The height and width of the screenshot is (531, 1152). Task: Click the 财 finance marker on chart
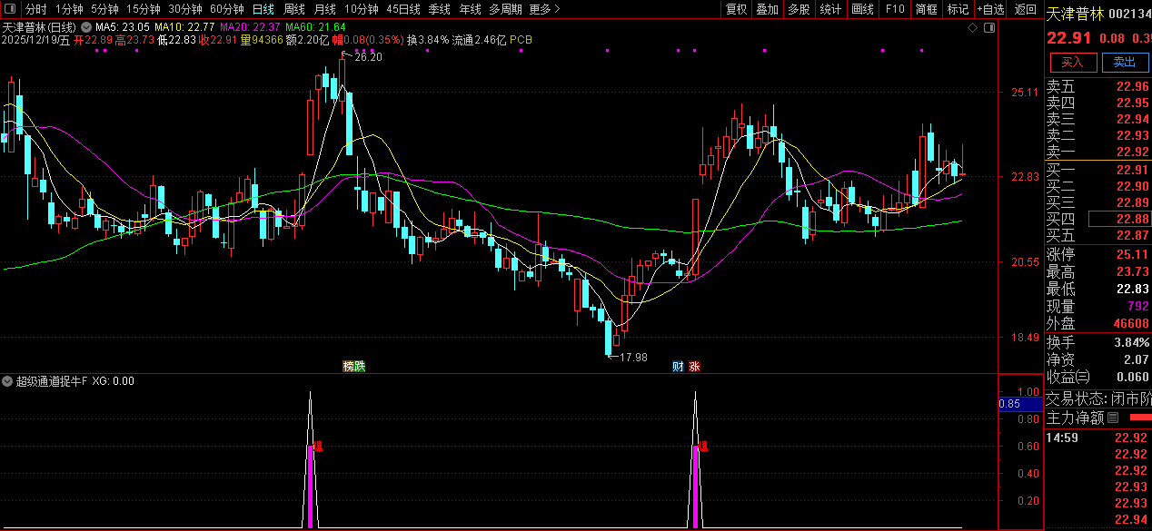pyautogui.click(x=678, y=367)
